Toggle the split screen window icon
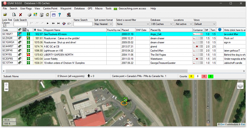Image resolution: width=247 pixels, height=128 pixels. (x=54, y=15)
